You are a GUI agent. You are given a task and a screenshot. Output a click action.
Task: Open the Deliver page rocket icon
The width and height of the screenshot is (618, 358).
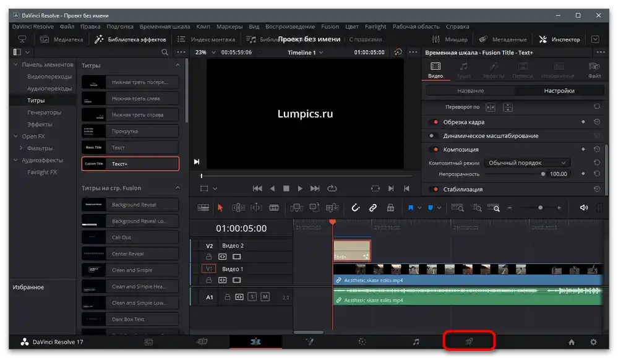(x=469, y=341)
